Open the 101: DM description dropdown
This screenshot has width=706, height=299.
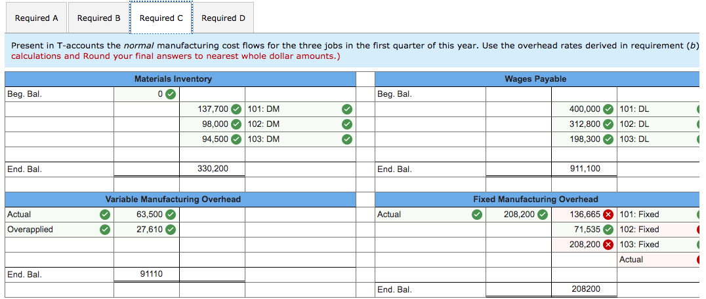[301, 109]
